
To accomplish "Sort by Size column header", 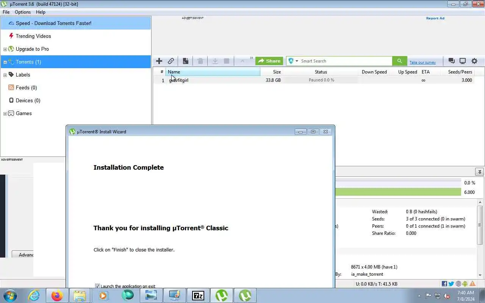I will coord(272,72).
